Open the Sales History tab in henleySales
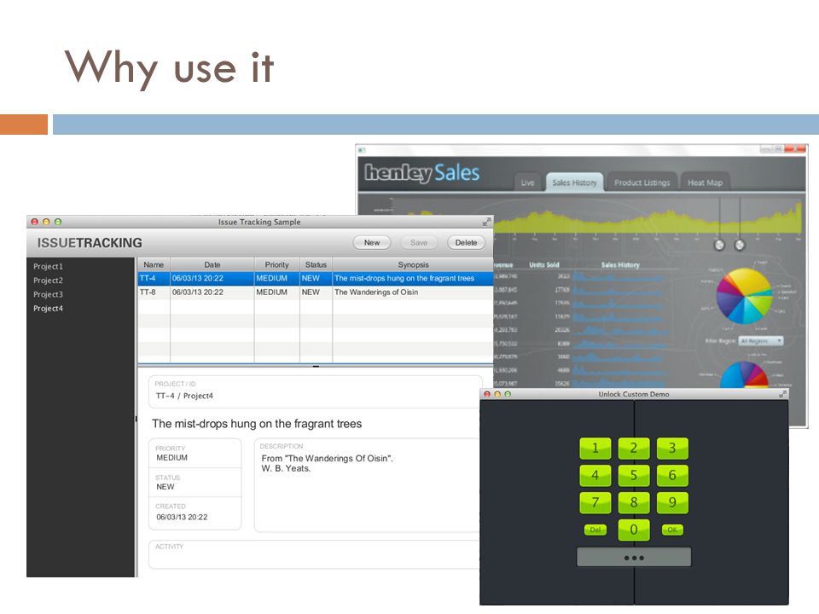Screen dimensions: 819x614 574,182
